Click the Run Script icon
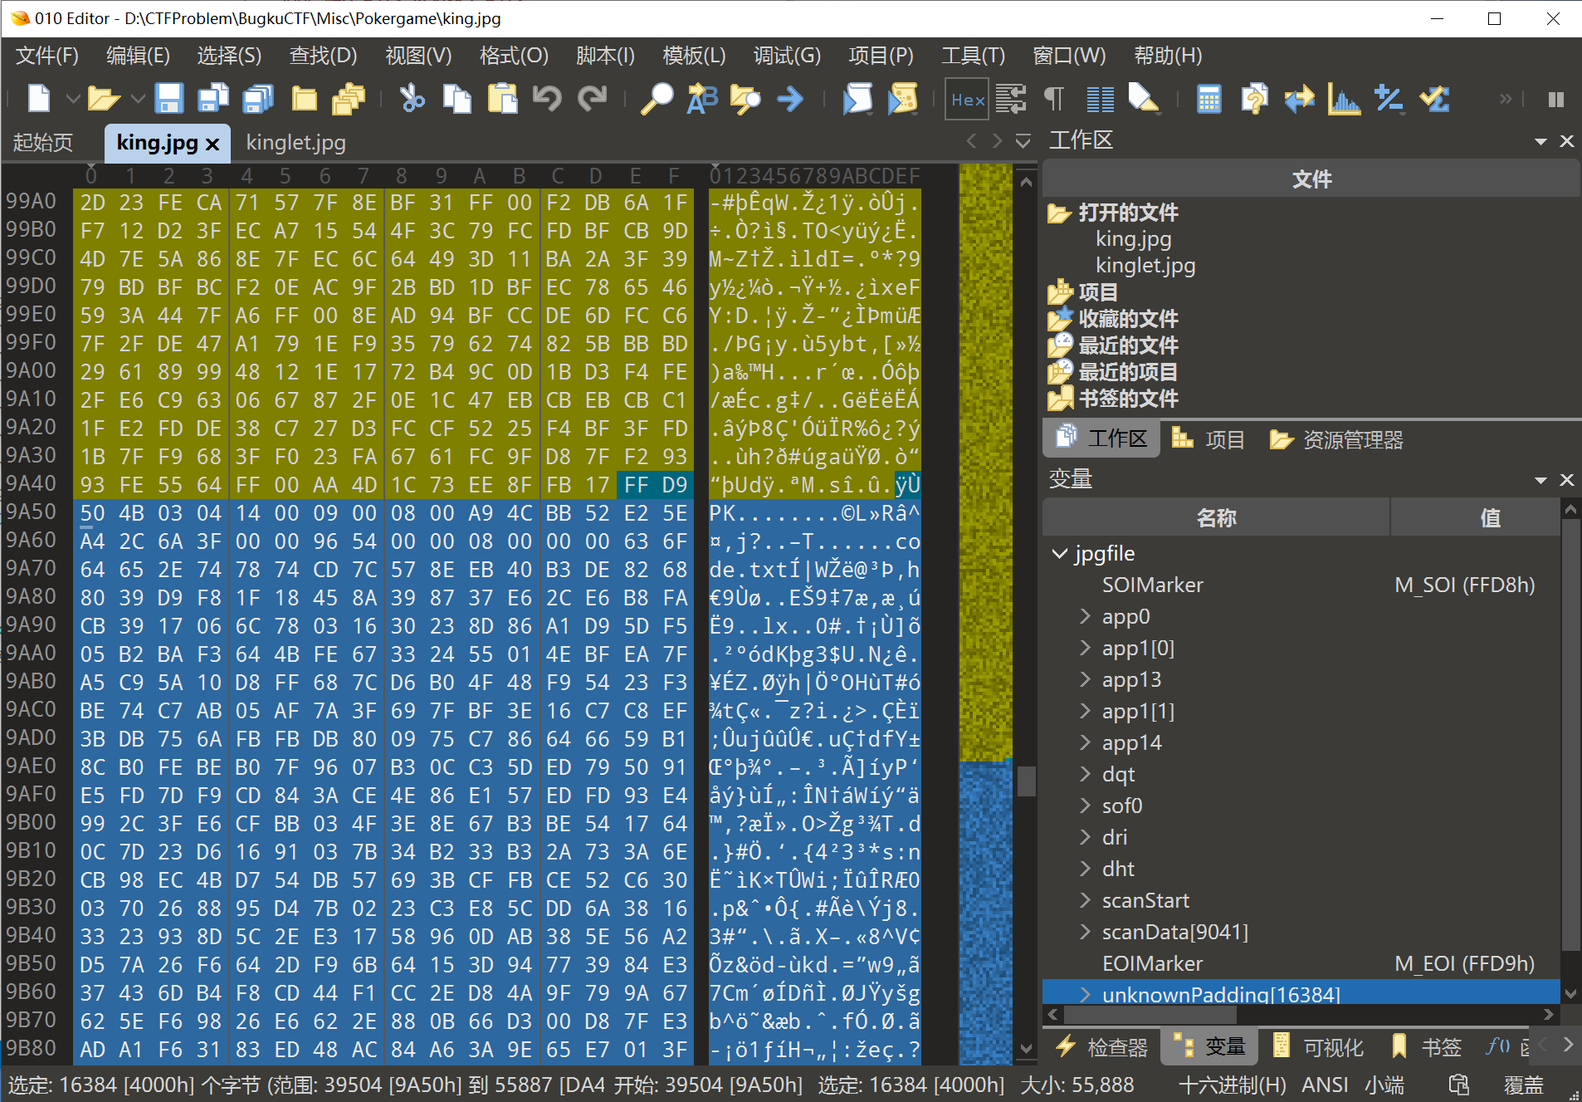The width and height of the screenshot is (1582, 1102). tap(857, 99)
